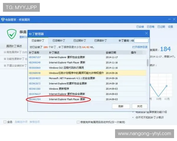The width and height of the screenshot is (177, 141).
Task: Switch to the 已过期补丁 tab
Action: point(80,41)
